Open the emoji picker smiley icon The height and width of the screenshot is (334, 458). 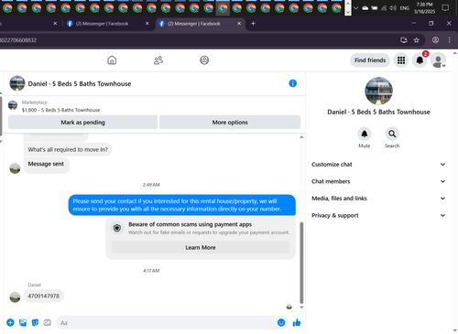pos(281,322)
